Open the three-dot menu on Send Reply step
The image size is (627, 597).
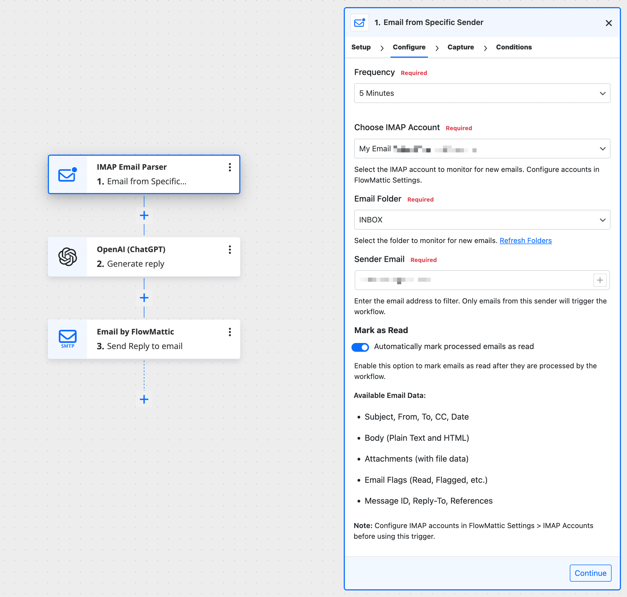point(230,332)
